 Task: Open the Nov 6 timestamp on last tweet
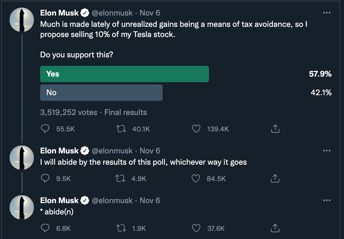click(x=150, y=200)
